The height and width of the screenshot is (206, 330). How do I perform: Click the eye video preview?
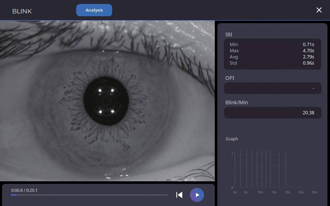107,101
